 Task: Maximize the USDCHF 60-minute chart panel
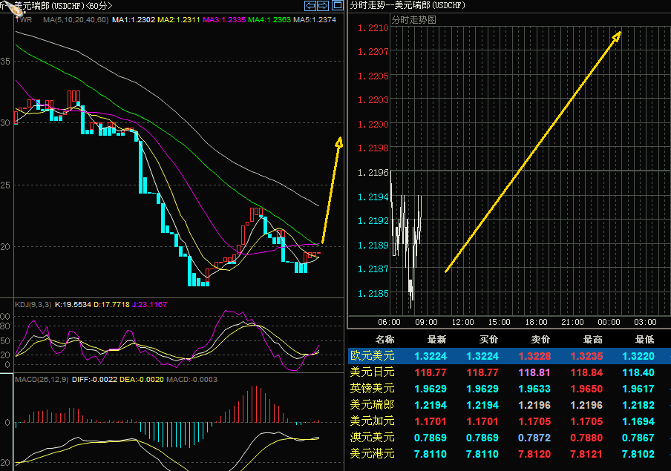[336, 5]
